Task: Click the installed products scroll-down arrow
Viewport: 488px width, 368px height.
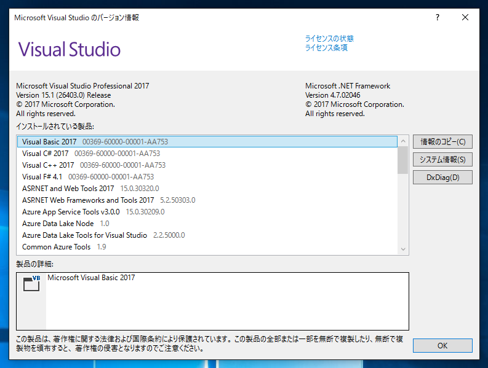Action: (x=403, y=249)
